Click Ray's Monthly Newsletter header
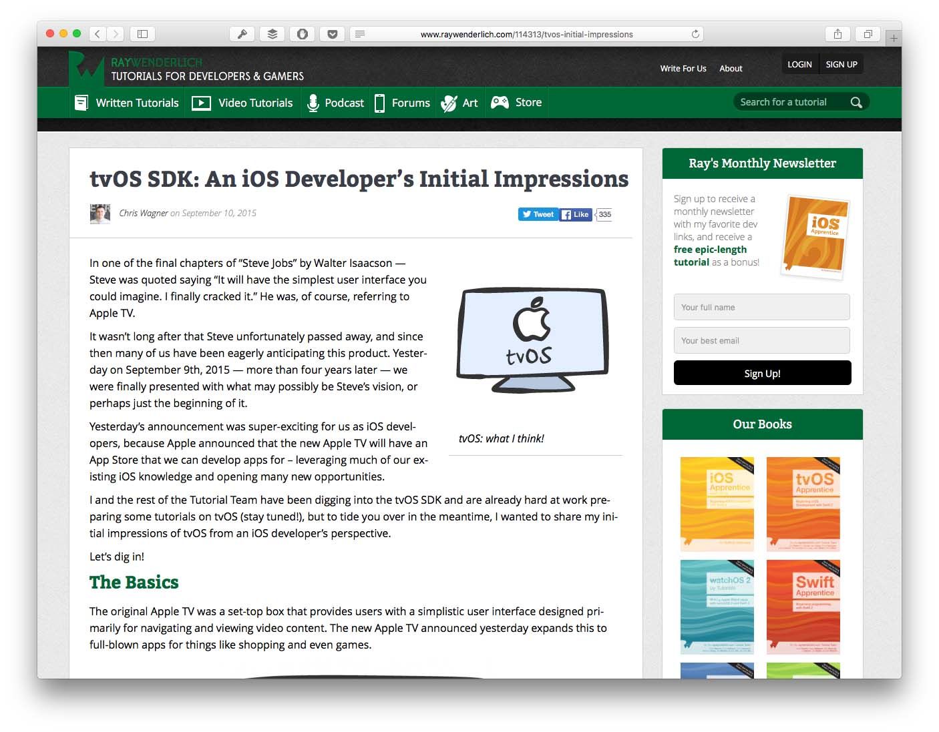The image size is (939, 732). click(762, 163)
